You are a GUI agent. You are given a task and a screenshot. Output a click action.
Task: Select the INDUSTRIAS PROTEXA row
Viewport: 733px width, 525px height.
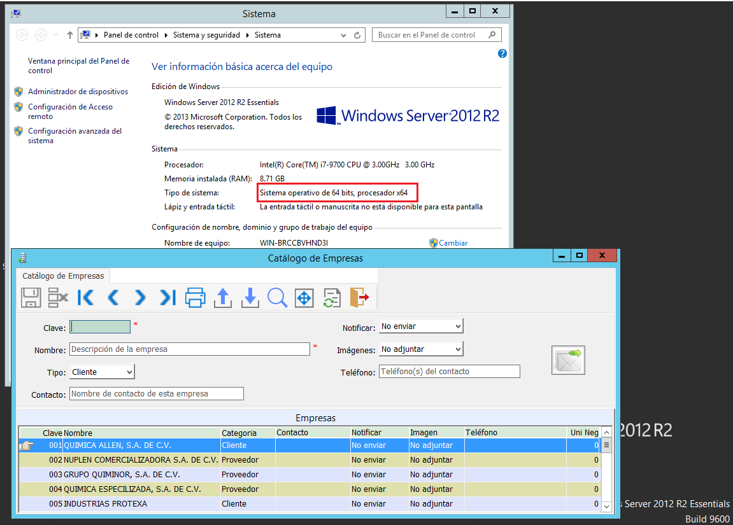pyautogui.click(x=310, y=504)
